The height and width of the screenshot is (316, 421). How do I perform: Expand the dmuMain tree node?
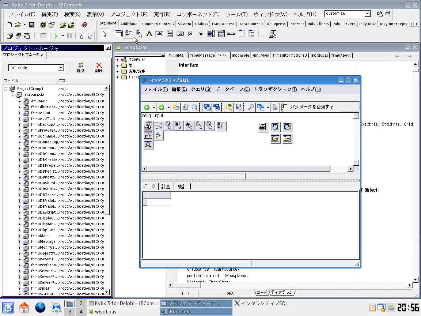point(19,101)
